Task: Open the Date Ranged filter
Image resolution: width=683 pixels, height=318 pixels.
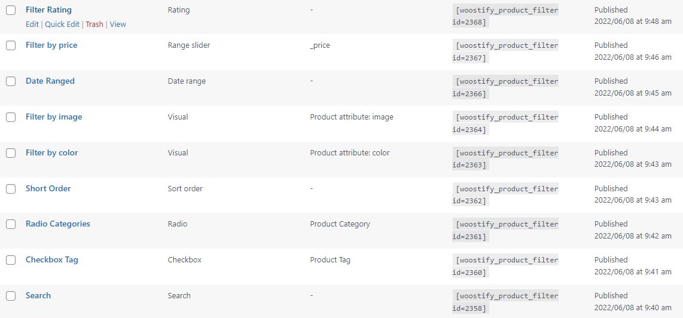Action: coord(50,81)
